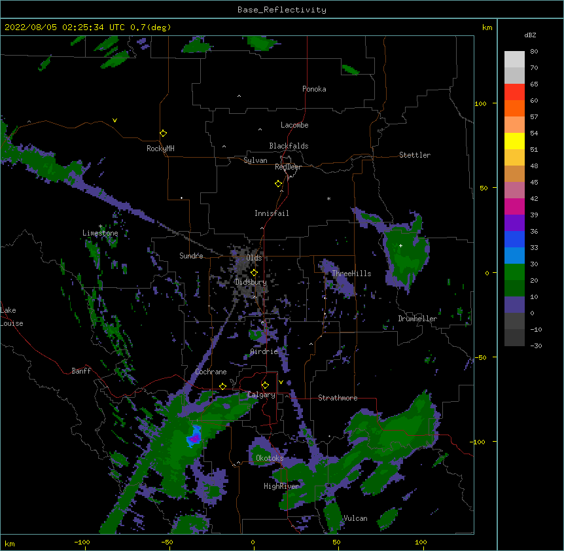This screenshot has width=564, height=551.
Task: Click the slate purple 10 dBZ legend swatch
Action: pyautogui.click(x=514, y=305)
